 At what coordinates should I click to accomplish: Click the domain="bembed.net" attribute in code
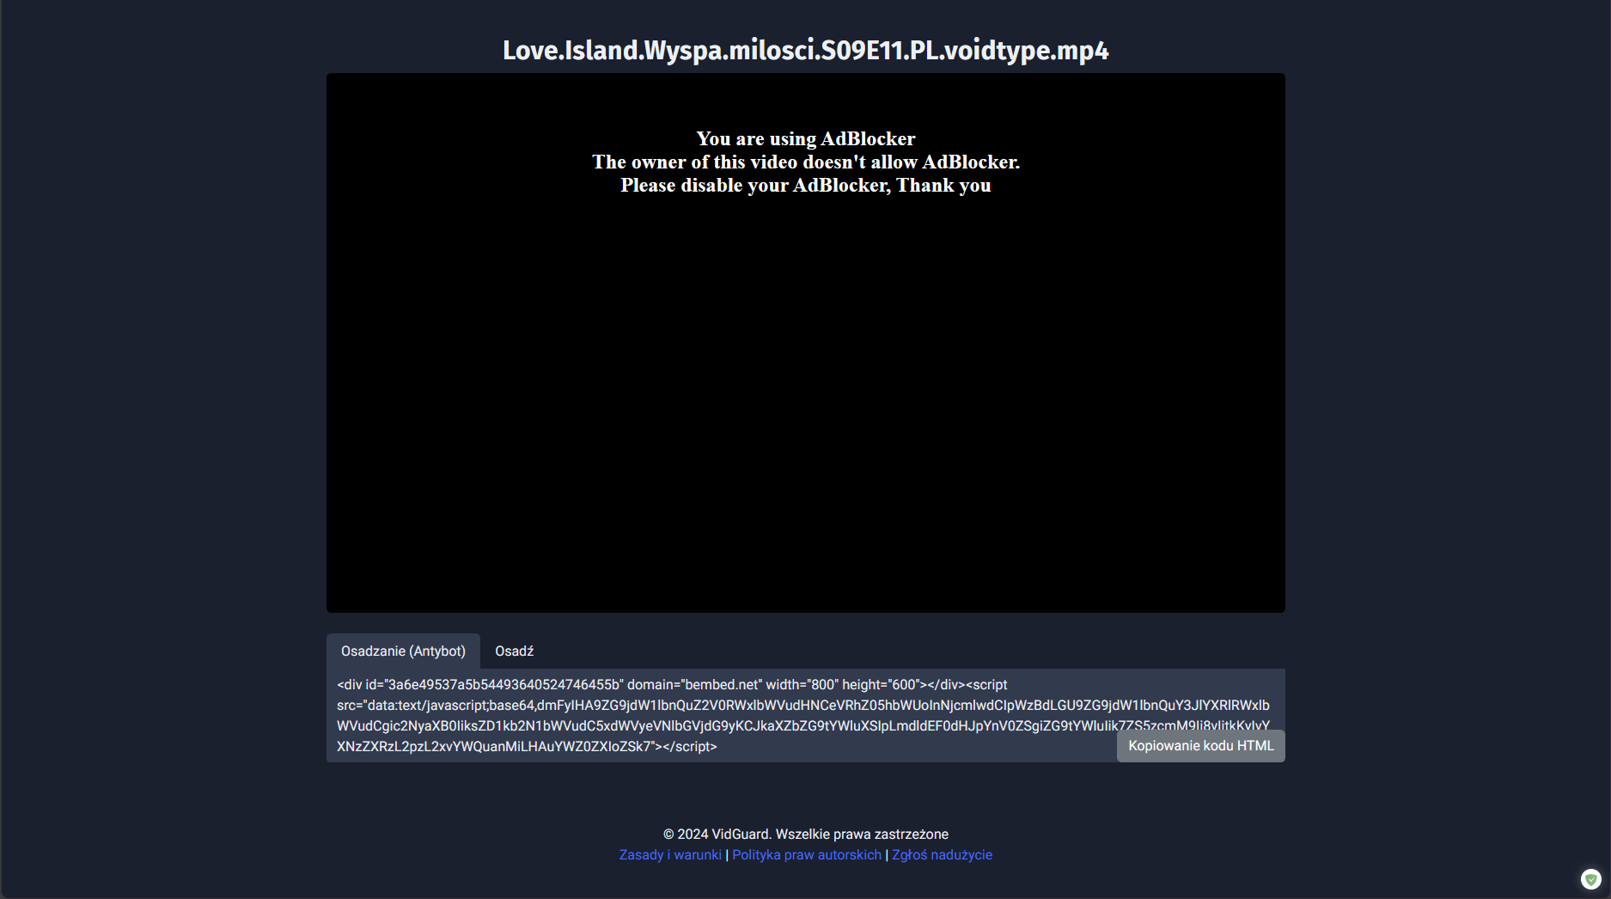coord(693,685)
